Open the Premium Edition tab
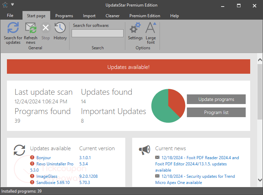Screen dimensions: 263x195 pos(145,16)
